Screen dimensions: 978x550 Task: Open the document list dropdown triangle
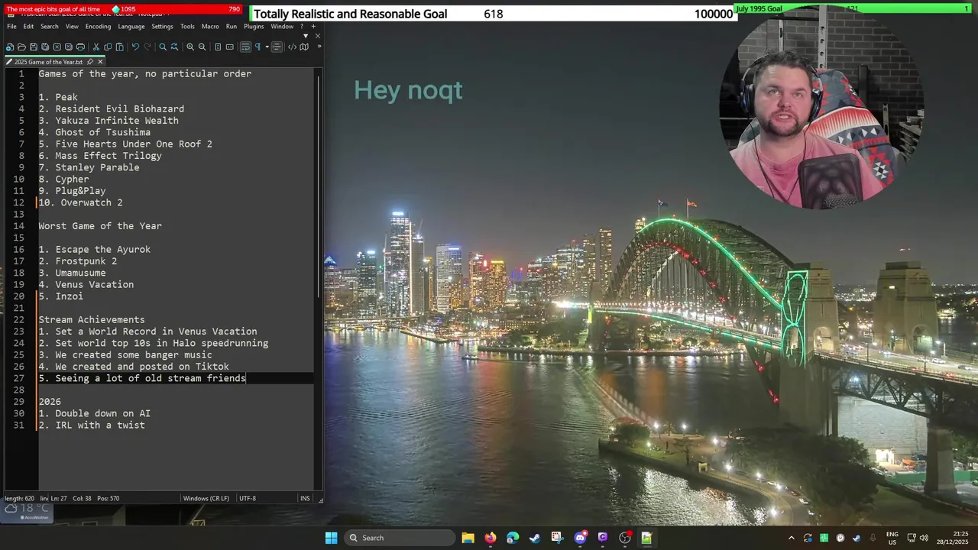tap(306, 36)
